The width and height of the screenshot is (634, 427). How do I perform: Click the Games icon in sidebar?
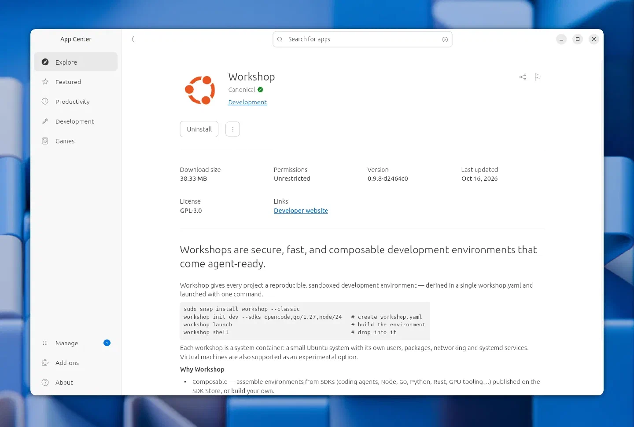pos(45,141)
